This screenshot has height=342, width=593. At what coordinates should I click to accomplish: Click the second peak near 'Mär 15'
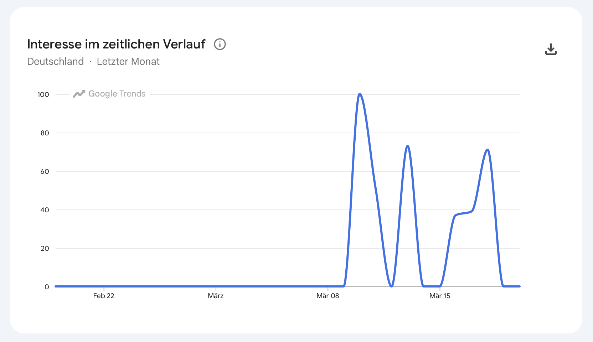point(408,146)
